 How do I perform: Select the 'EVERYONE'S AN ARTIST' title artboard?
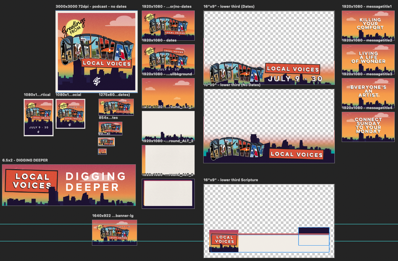pyautogui.click(x=368, y=93)
